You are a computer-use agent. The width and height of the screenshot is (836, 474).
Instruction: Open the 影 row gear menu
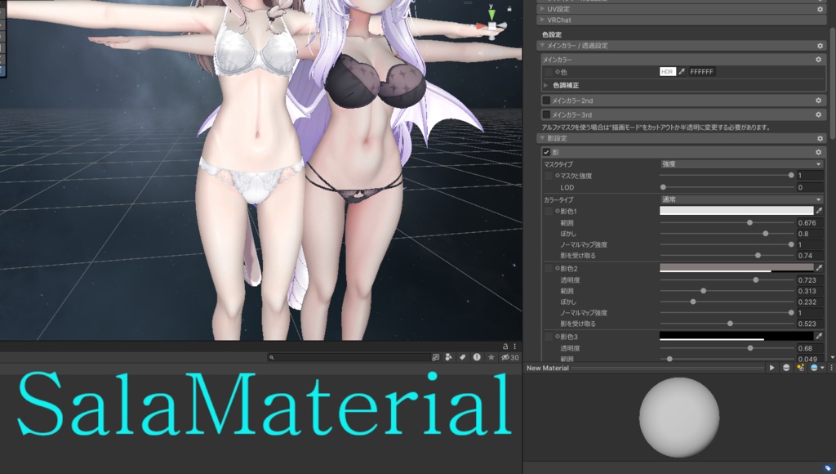pyautogui.click(x=818, y=152)
